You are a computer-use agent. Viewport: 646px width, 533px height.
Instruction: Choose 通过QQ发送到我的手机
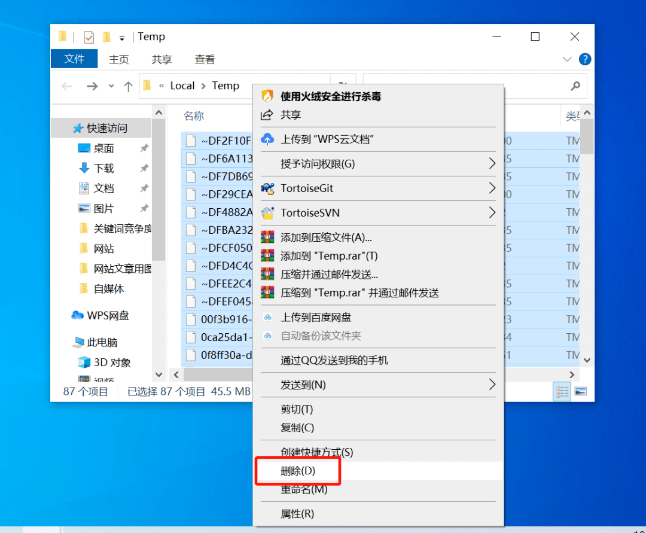378,360
